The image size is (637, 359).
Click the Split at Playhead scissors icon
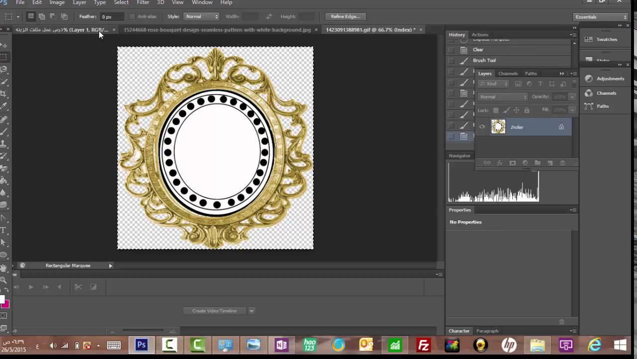click(x=78, y=287)
